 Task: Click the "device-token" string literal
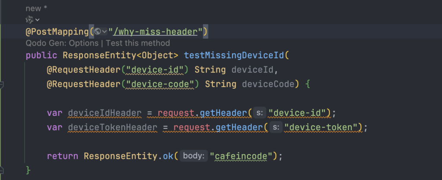(321, 127)
